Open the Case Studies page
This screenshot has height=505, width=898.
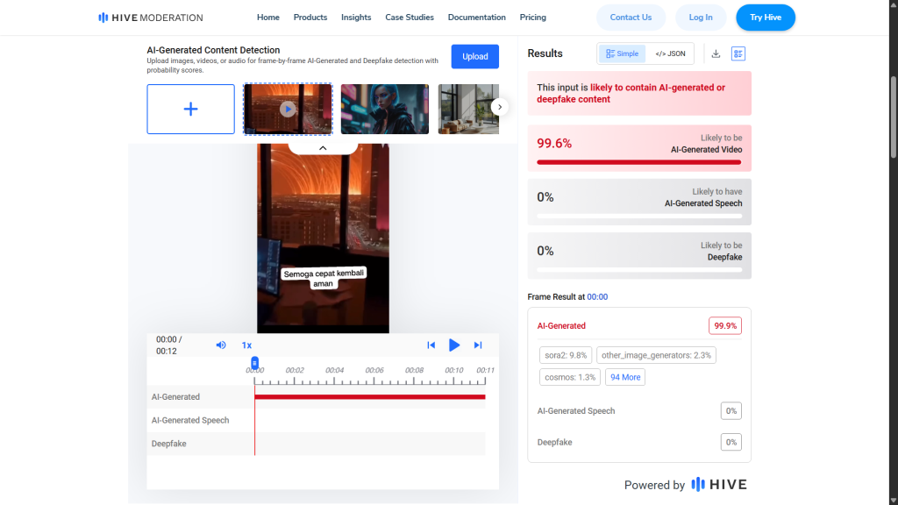[410, 18]
